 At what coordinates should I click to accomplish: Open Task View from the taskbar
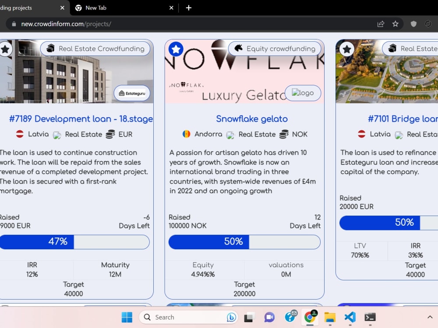point(249,317)
